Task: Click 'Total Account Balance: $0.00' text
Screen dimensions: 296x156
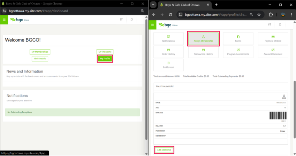Action: point(166,76)
